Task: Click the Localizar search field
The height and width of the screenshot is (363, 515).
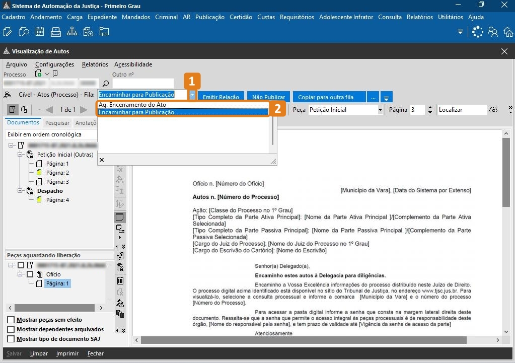Action: (x=462, y=110)
